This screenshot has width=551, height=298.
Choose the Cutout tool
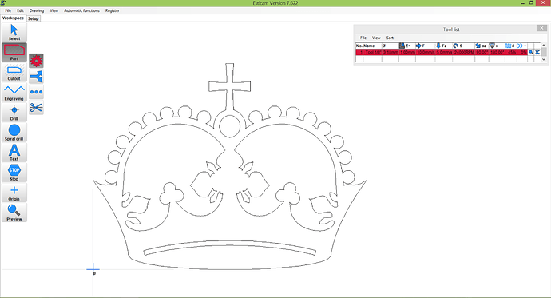coord(14,73)
